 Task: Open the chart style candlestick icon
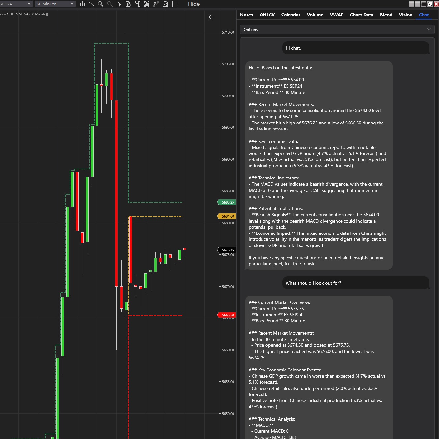pyautogui.click(x=82, y=4)
